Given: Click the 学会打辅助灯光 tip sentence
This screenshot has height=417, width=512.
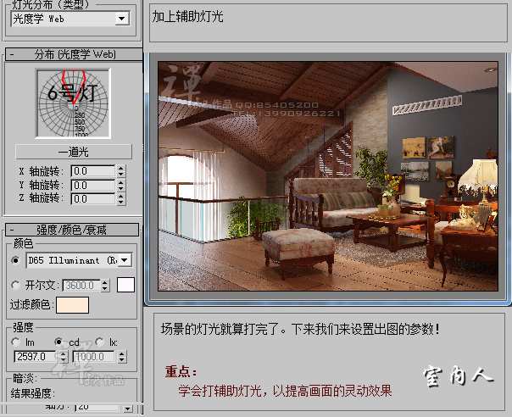Looking at the screenshot, I should click(x=285, y=391).
